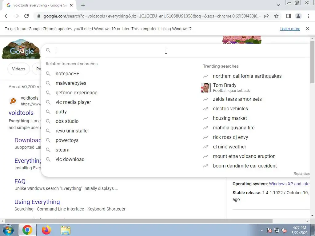Viewport: 315px width, 236px height.
Task: Pick trending rick ross dj envy
Action: tap(230, 137)
